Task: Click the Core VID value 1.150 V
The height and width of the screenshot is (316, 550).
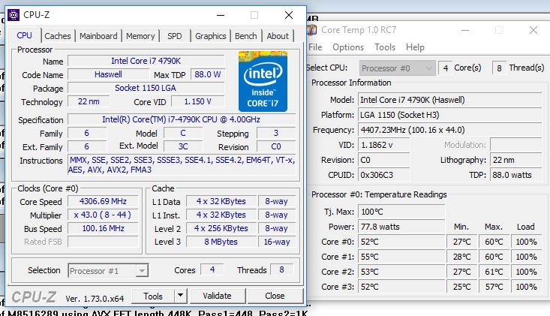Action: tap(198, 101)
